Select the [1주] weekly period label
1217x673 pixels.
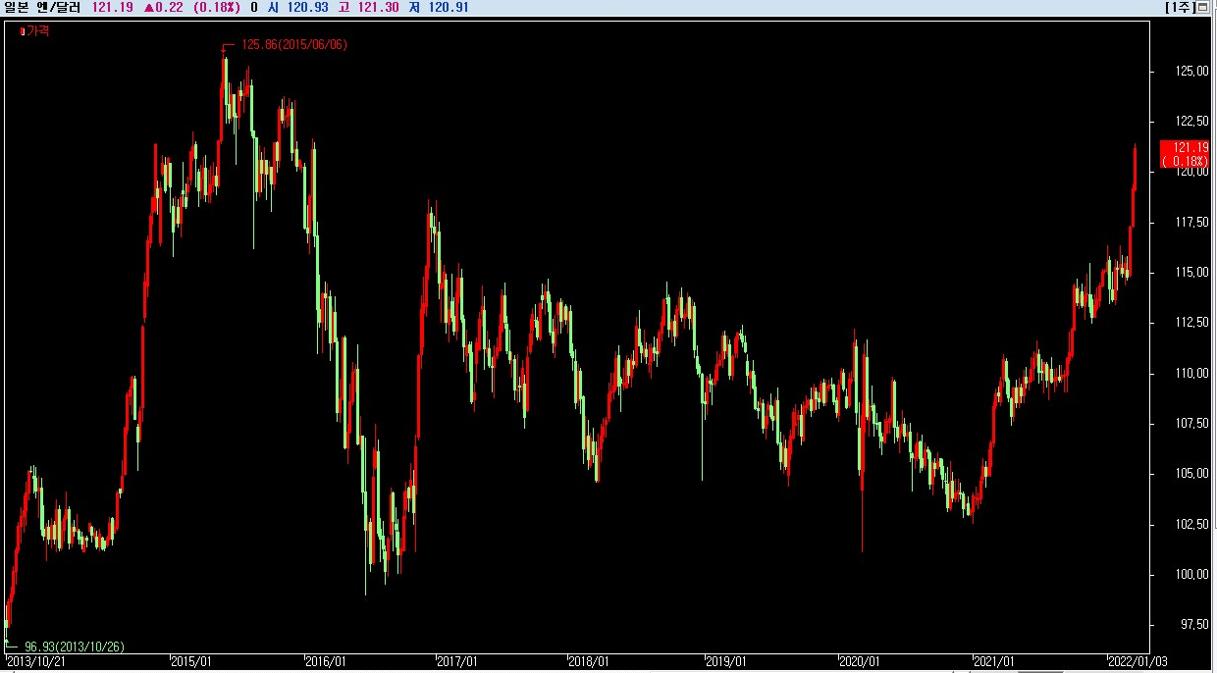click(1179, 7)
